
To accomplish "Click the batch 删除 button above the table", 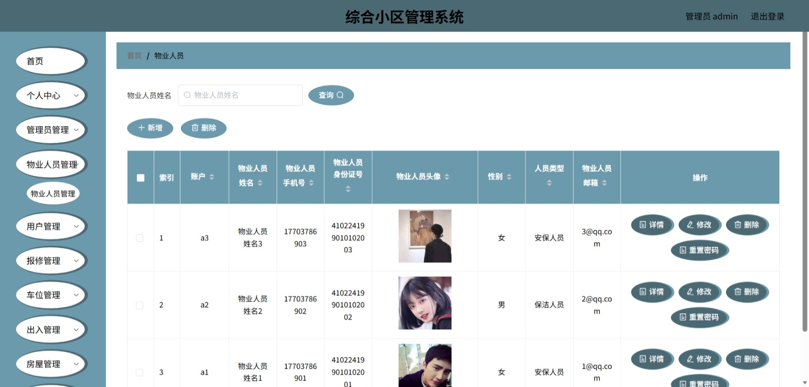I will [204, 128].
